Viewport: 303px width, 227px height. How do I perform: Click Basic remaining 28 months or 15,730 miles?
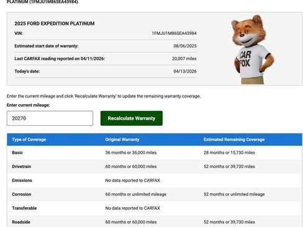(229, 153)
